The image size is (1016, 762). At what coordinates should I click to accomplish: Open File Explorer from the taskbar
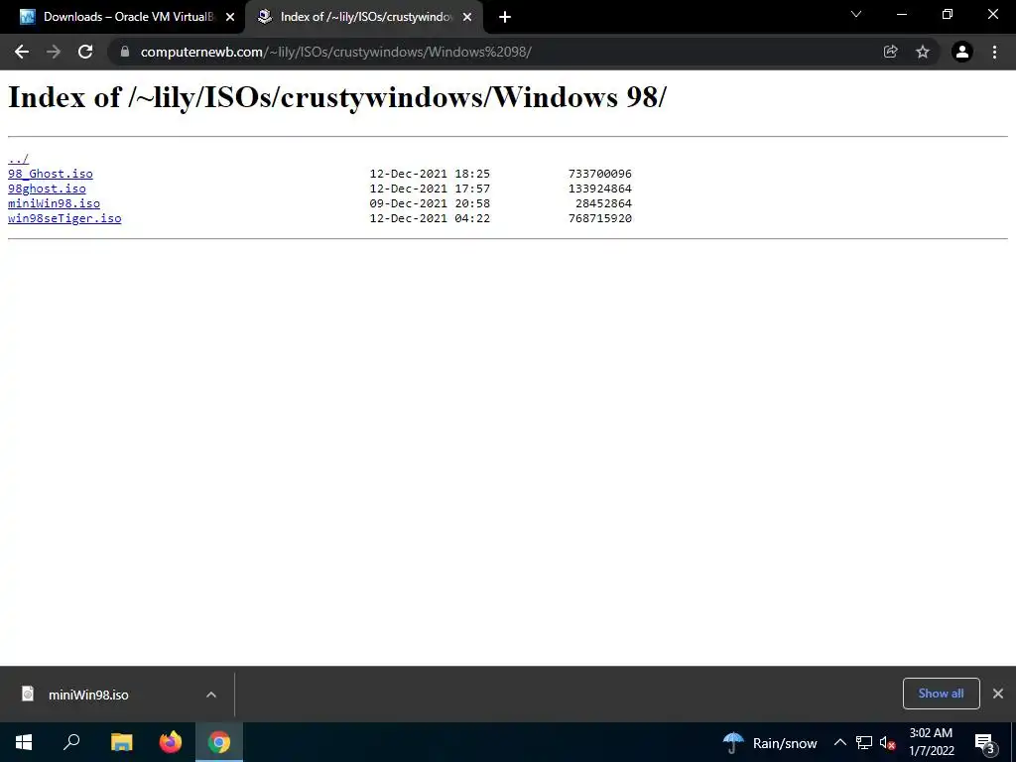coord(121,742)
